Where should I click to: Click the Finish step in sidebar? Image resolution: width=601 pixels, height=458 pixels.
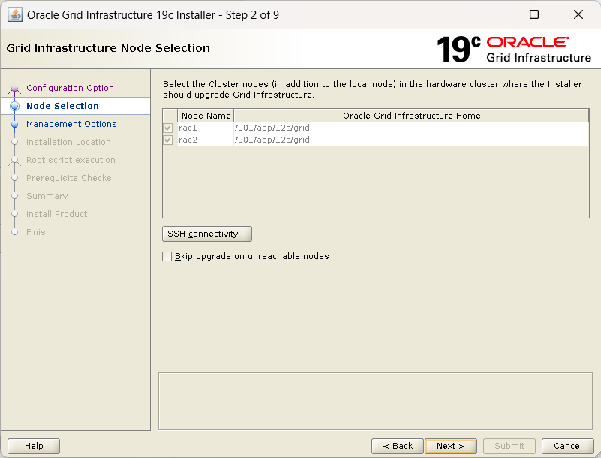(38, 232)
